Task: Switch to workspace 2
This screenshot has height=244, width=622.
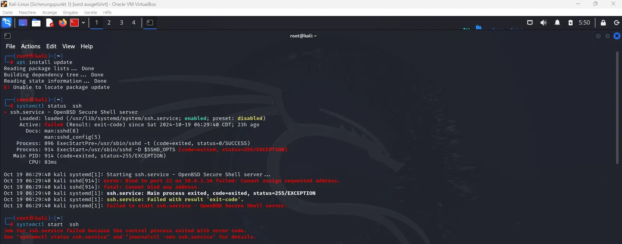Action: pyautogui.click(x=109, y=23)
